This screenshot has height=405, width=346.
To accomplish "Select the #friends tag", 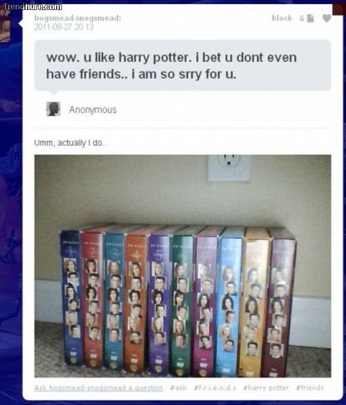I will coord(310,388).
